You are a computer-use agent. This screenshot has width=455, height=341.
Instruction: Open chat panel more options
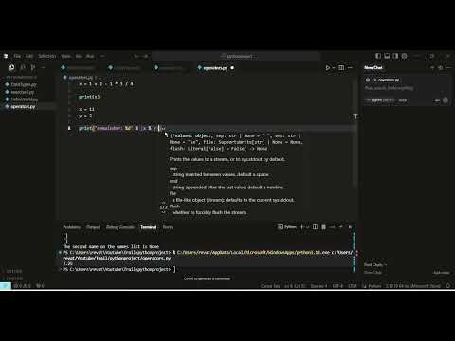coord(448,67)
